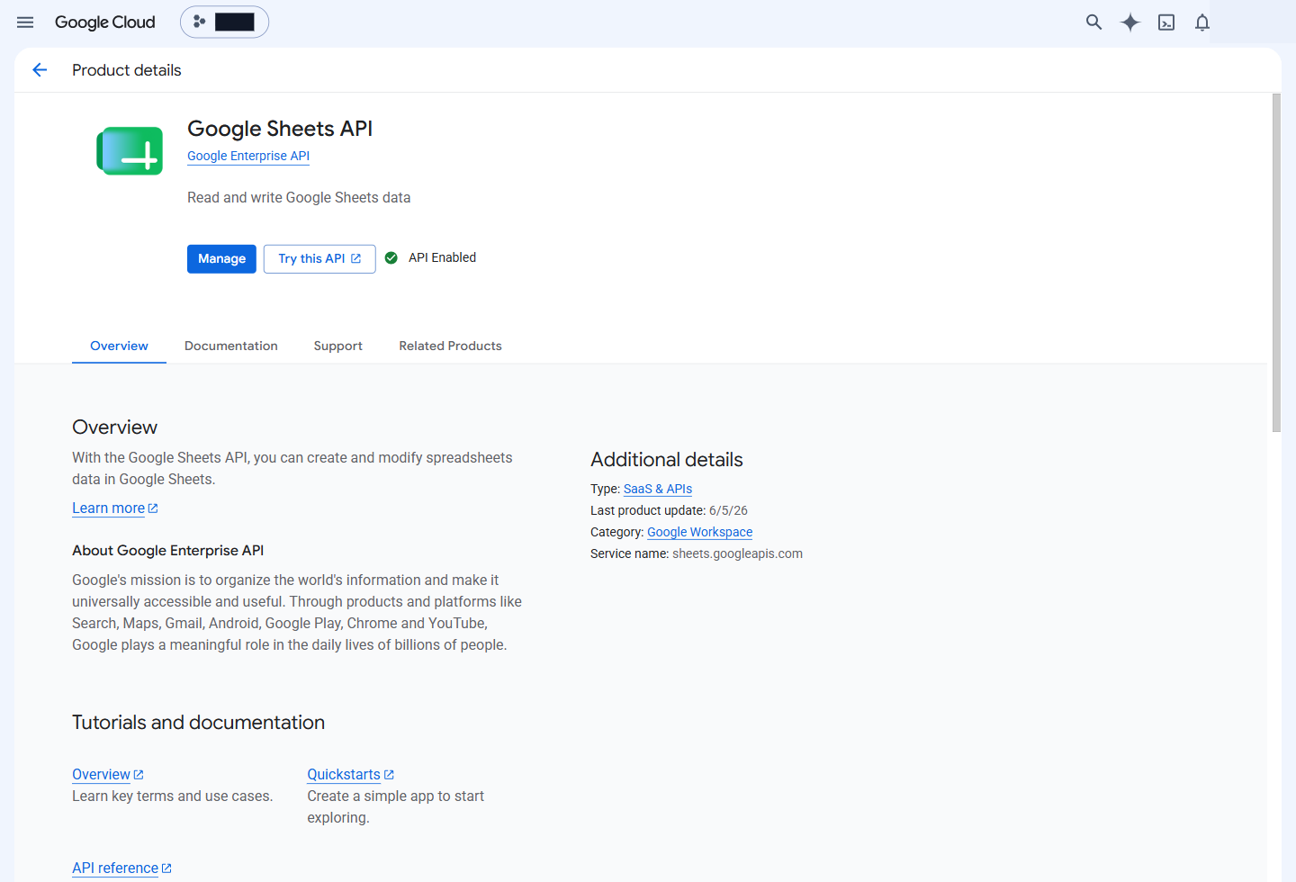Open the Quickstarts link
The width and height of the screenshot is (1296, 882).
click(x=351, y=775)
